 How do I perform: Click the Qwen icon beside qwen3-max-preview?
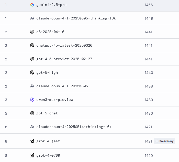[32, 100]
